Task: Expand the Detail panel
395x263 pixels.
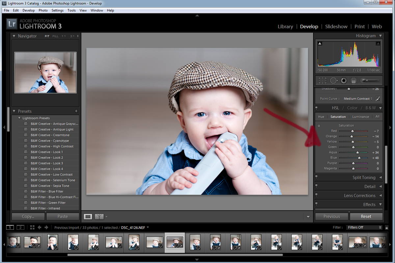Action: coord(370,186)
